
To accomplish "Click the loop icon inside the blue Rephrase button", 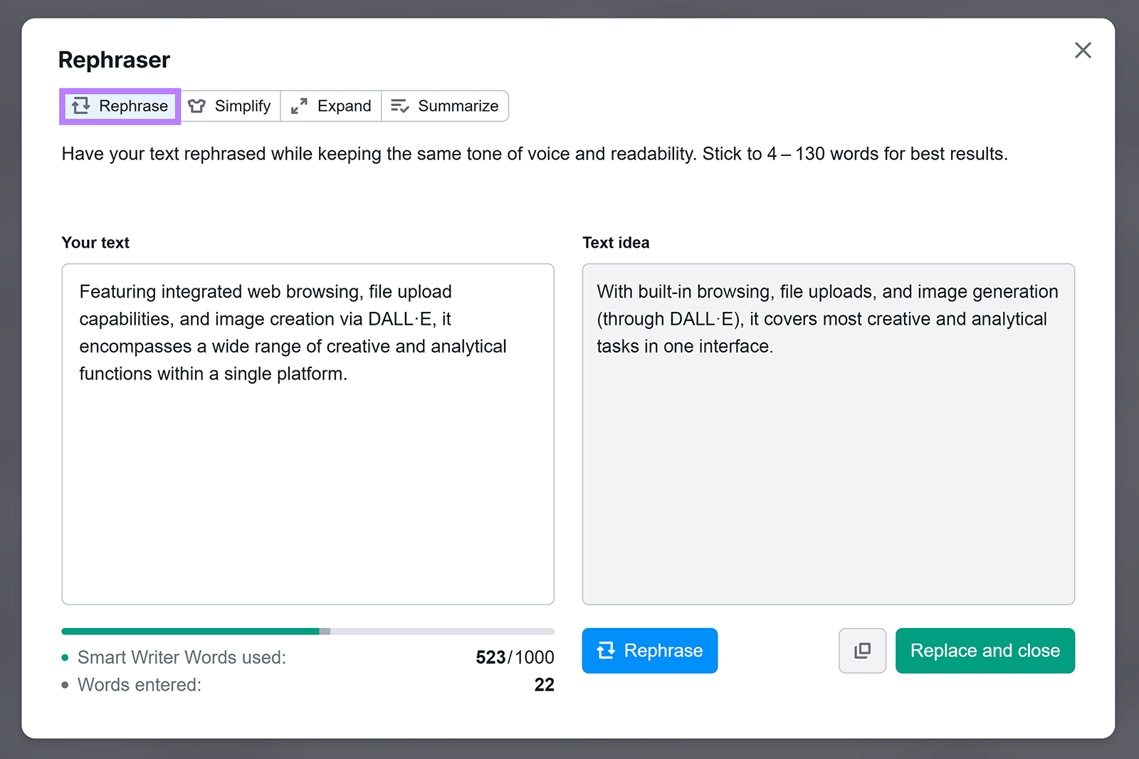I will (607, 650).
